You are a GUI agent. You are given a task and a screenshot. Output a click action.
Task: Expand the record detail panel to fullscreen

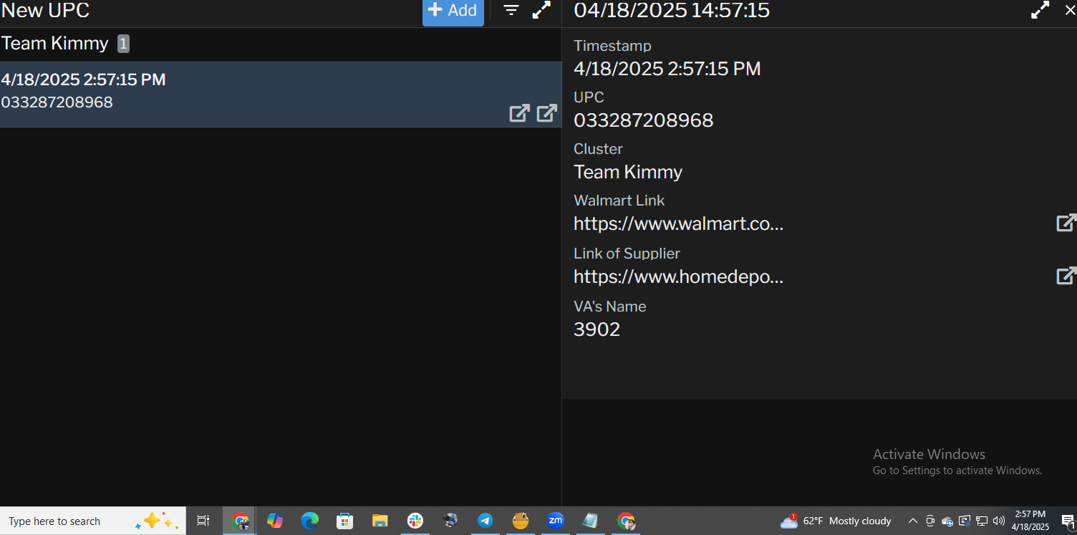[x=1040, y=11]
